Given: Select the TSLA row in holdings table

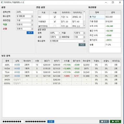Looking at the screenshot, I should click(x=61, y=72).
